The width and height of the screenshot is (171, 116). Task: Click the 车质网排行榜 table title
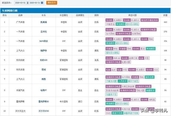point(10,11)
